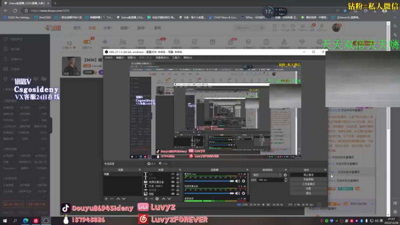Screen dimensions: 400x225
Task: Toggle visibility eye of the 123131 source
Action: pos(173,178)
